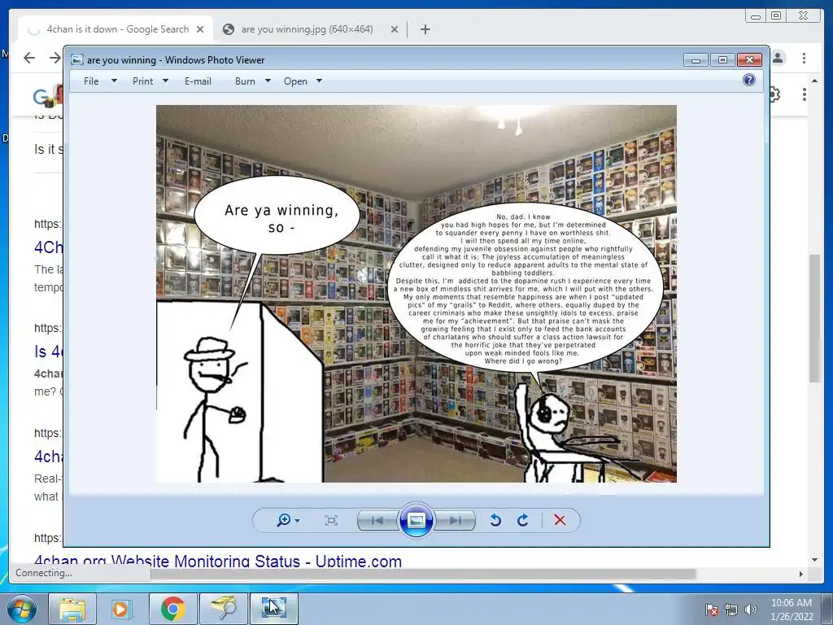Expand the Burn dropdown arrow
The width and height of the screenshot is (833, 625).
tap(268, 81)
